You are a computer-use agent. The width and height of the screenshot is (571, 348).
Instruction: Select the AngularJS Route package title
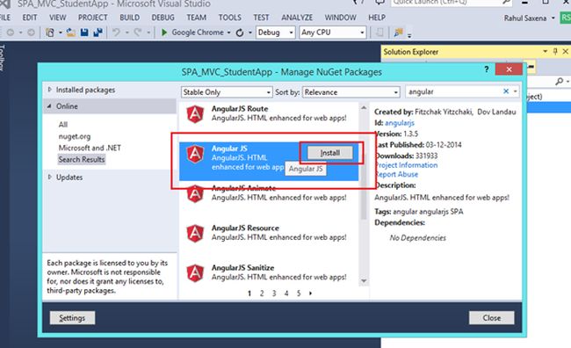[x=240, y=109]
